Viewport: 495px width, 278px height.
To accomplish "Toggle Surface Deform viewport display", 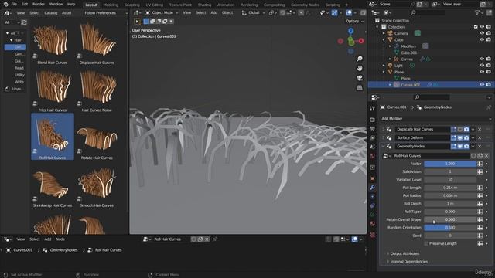I will pos(460,138).
